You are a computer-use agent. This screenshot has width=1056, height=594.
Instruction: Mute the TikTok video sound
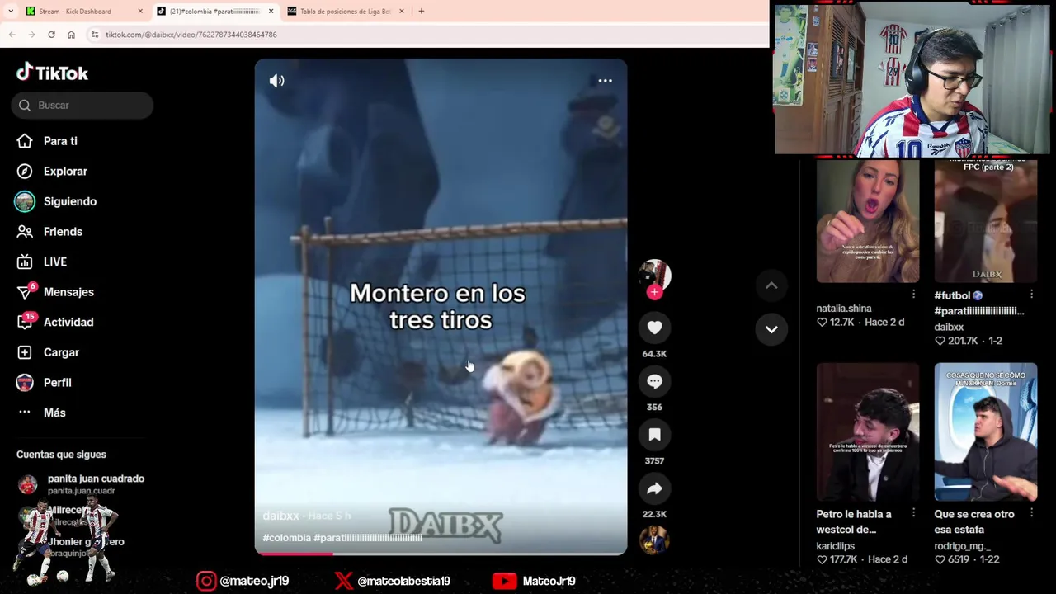pyautogui.click(x=276, y=81)
